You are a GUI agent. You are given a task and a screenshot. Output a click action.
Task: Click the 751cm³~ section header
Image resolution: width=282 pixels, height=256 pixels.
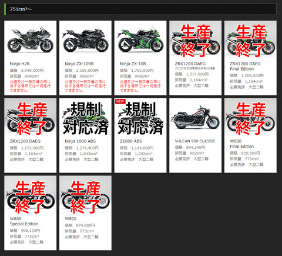[x=140, y=9]
